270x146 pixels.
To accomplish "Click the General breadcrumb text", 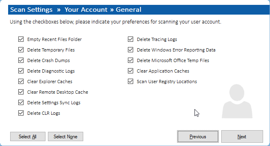I will (x=128, y=10).
